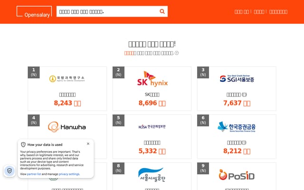The width and height of the screenshot is (304, 190).
Task: Click the Opensalary logo
Action: pyautogui.click(x=34, y=11)
